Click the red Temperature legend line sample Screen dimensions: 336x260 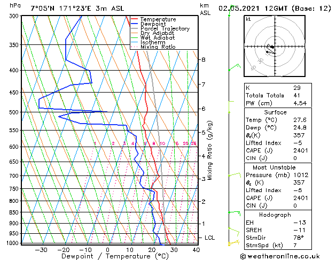point(135,19)
